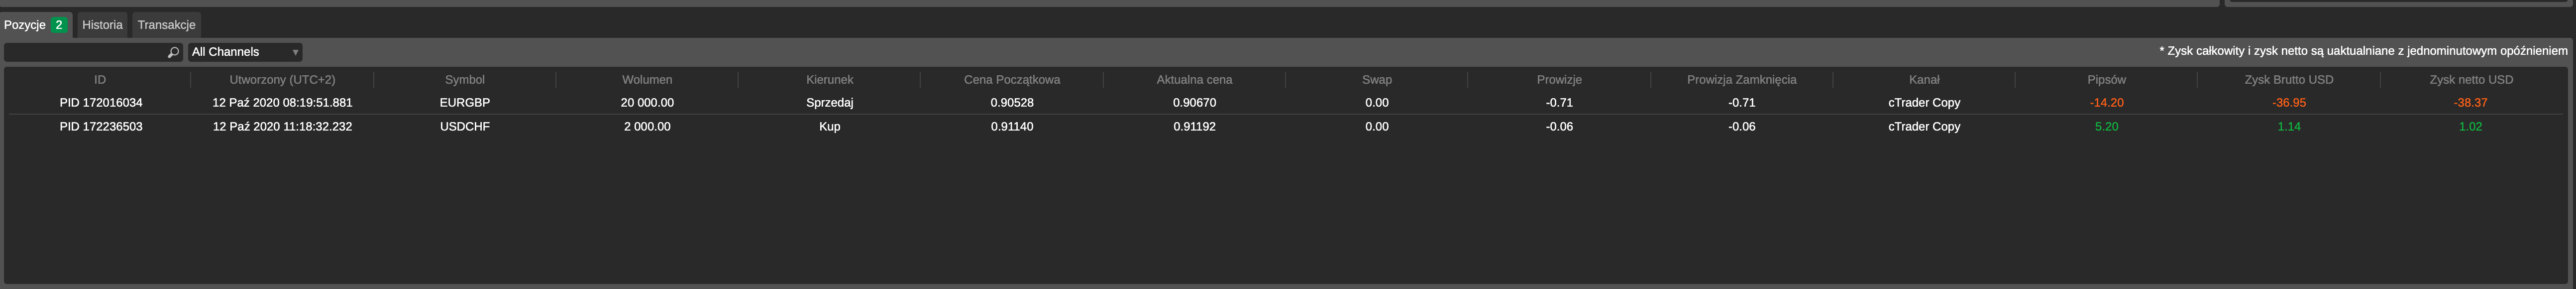Switch to the Historia tab
2576x289 pixels.
102,25
